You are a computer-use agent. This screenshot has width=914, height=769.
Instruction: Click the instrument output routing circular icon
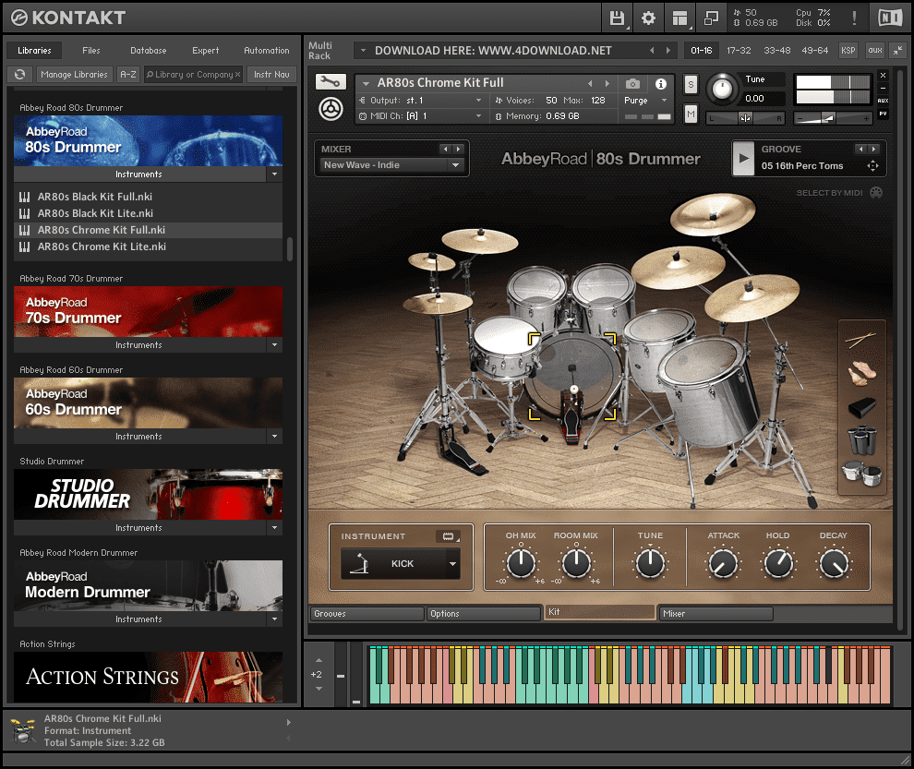(331, 108)
